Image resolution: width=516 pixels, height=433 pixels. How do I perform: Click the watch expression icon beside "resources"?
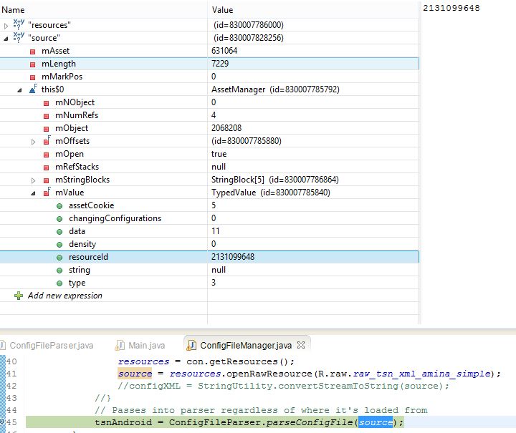point(19,24)
